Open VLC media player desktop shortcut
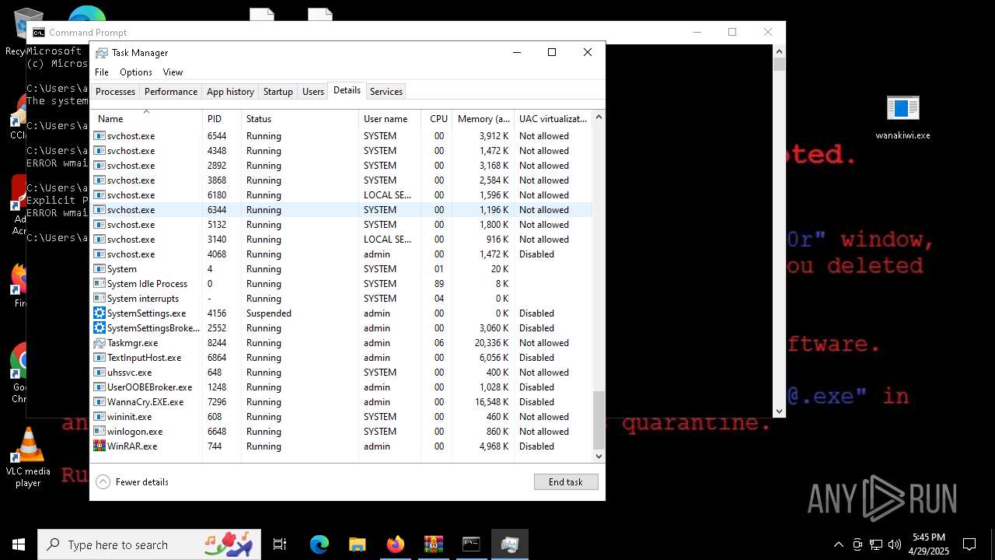Screen dimensions: 995x560 point(28,457)
